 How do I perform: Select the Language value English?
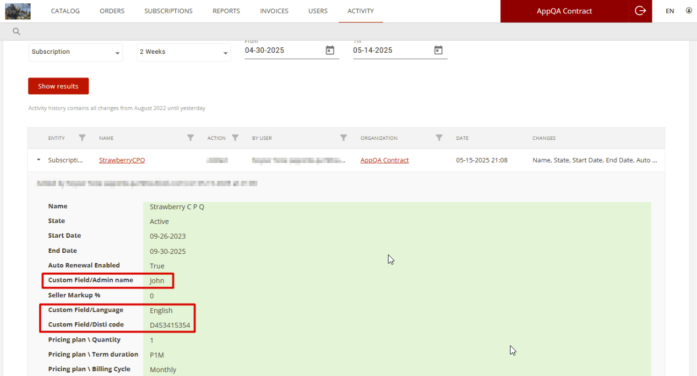(161, 310)
